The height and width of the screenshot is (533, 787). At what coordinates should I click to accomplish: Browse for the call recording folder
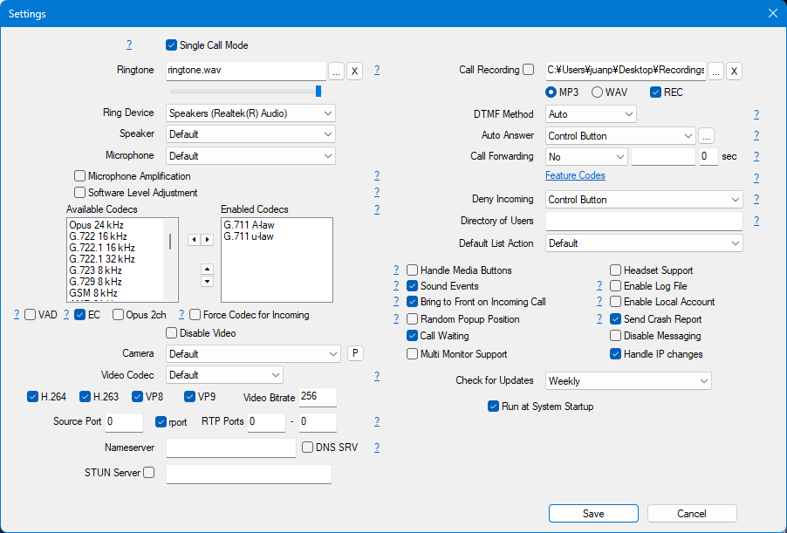pyautogui.click(x=715, y=72)
